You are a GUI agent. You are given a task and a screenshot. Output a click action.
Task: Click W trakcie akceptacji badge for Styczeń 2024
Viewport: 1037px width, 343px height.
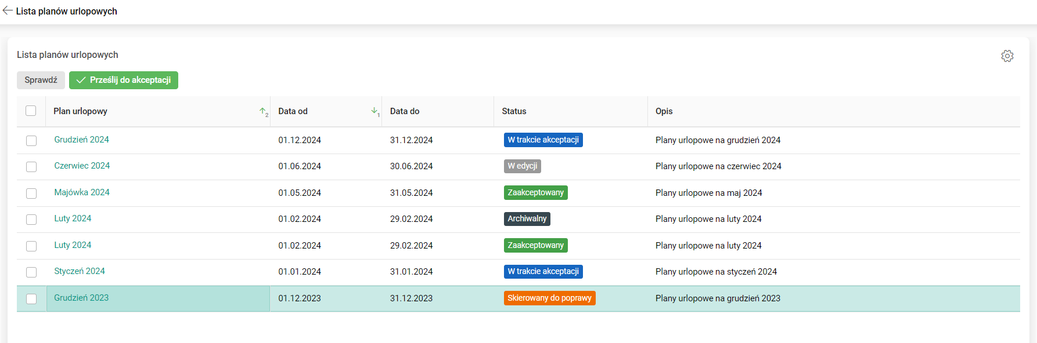tap(543, 271)
